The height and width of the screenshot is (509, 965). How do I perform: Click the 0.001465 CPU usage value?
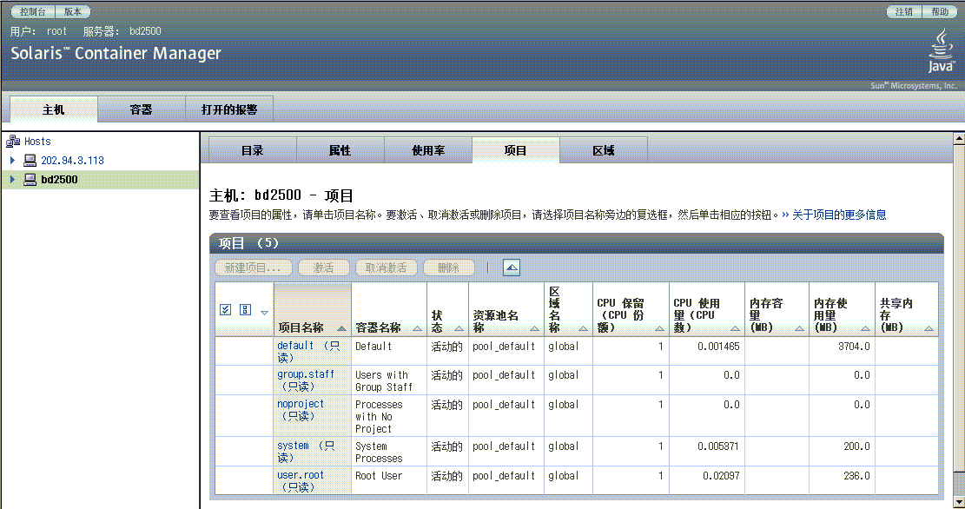[x=718, y=347]
